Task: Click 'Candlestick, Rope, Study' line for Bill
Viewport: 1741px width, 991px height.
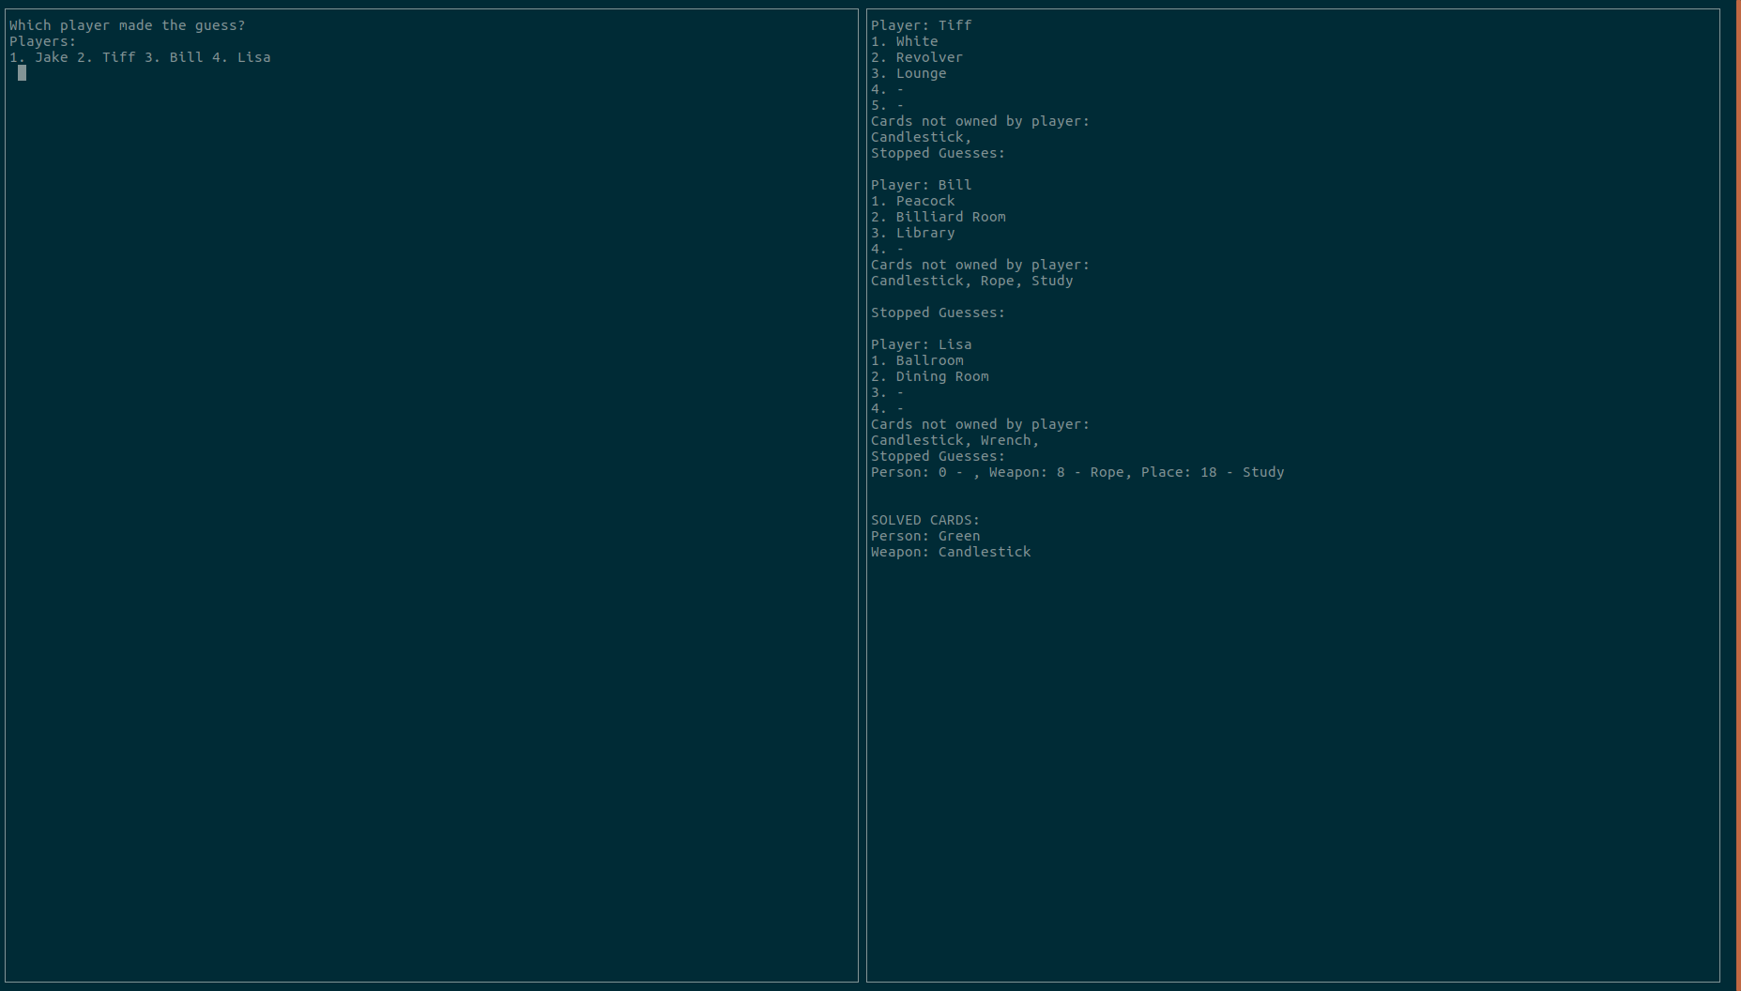Action: point(972,281)
